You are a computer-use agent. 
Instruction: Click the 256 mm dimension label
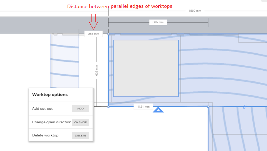tap(94, 34)
